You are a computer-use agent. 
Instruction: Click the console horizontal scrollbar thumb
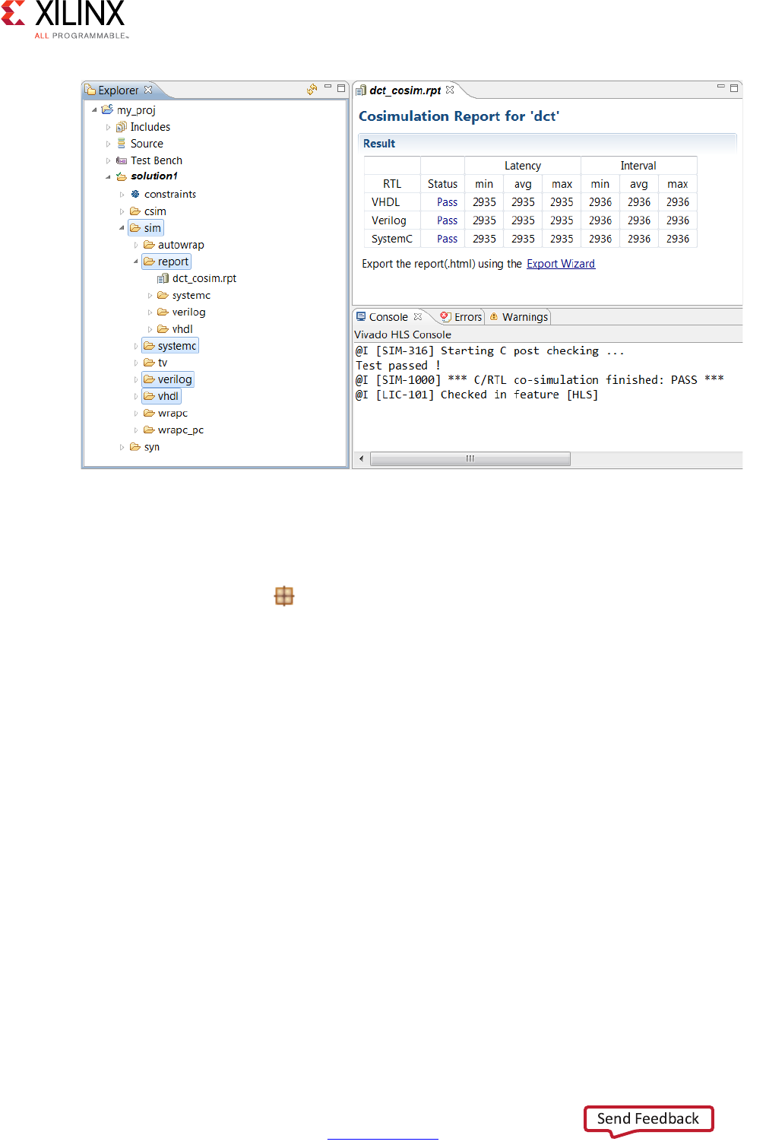click(x=470, y=458)
